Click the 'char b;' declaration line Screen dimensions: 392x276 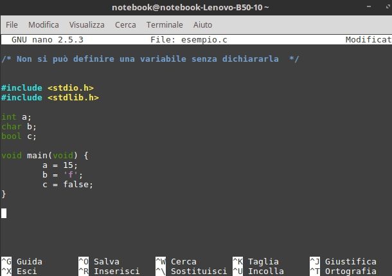click(x=19, y=127)
